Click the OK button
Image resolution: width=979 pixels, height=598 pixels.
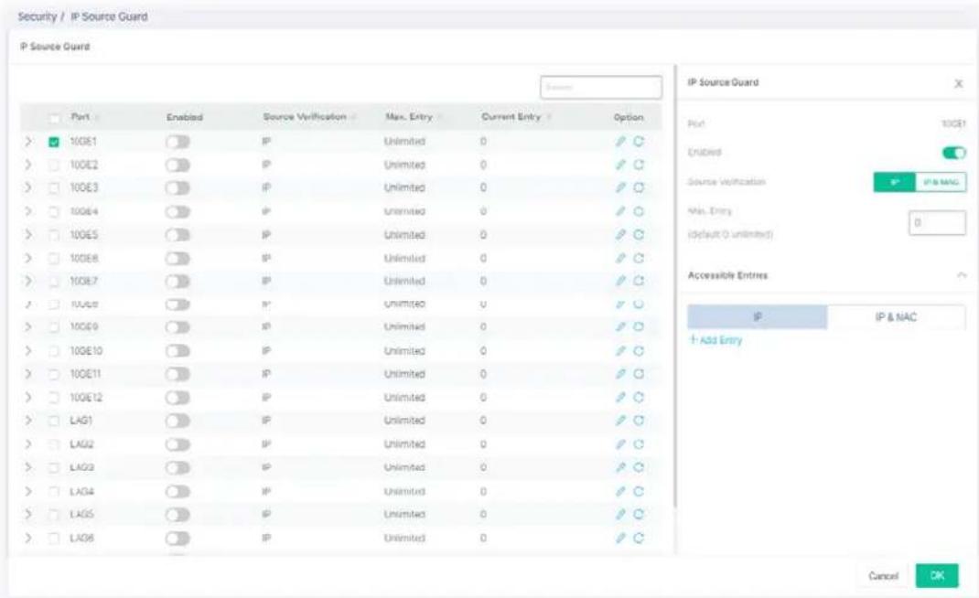coord(937,575)
